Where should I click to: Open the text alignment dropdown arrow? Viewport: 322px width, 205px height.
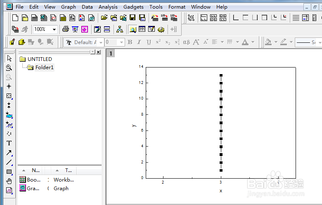(x=222, y=42)
